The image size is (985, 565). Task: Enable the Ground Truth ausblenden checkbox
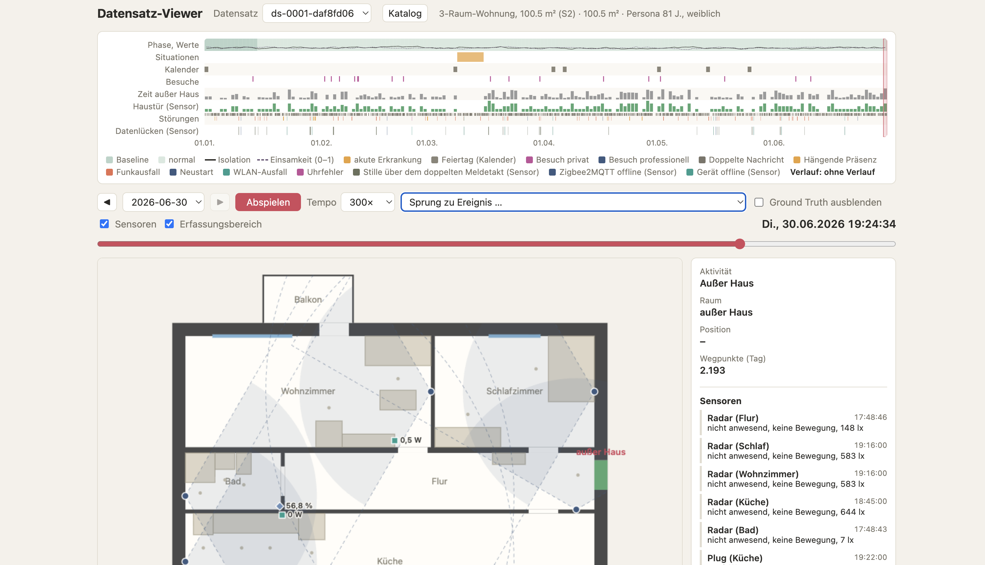click(x=759, y=202)
